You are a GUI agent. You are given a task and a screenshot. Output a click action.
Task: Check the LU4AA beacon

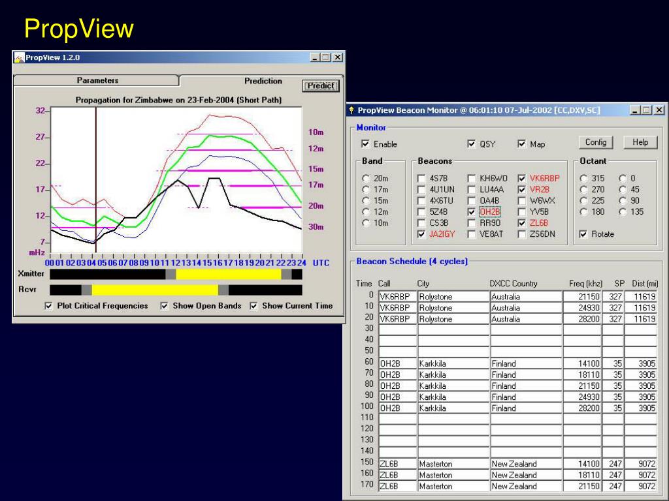coord(472,190)
